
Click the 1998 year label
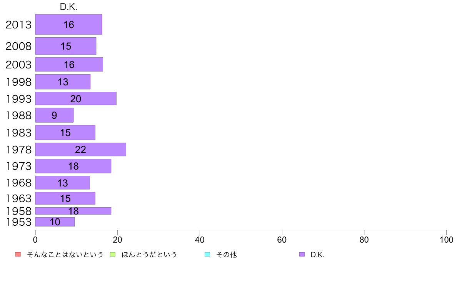tap(18, 82)
